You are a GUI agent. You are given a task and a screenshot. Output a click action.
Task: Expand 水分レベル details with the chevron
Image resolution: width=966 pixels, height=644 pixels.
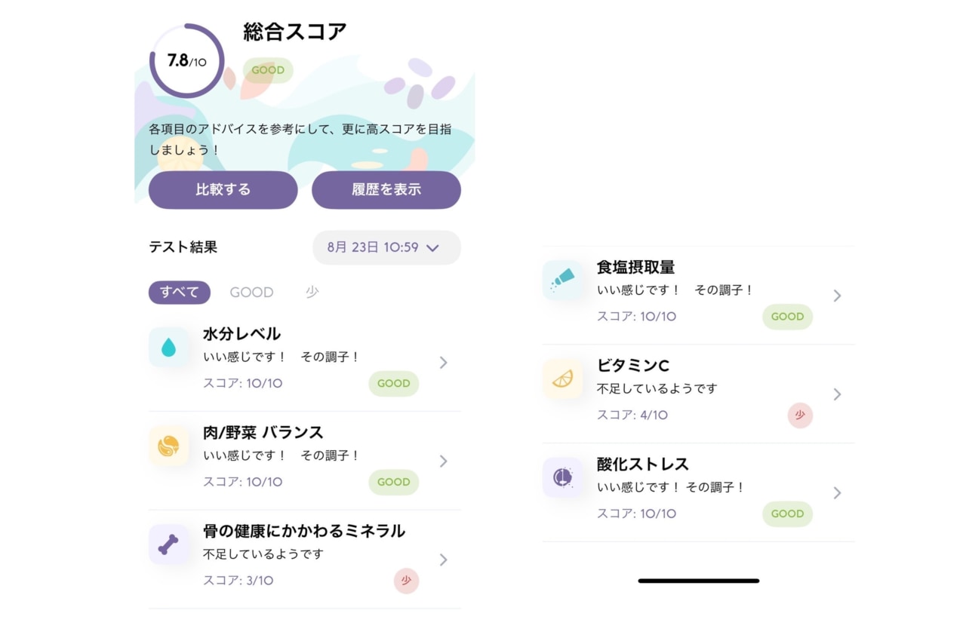[443, 363]
